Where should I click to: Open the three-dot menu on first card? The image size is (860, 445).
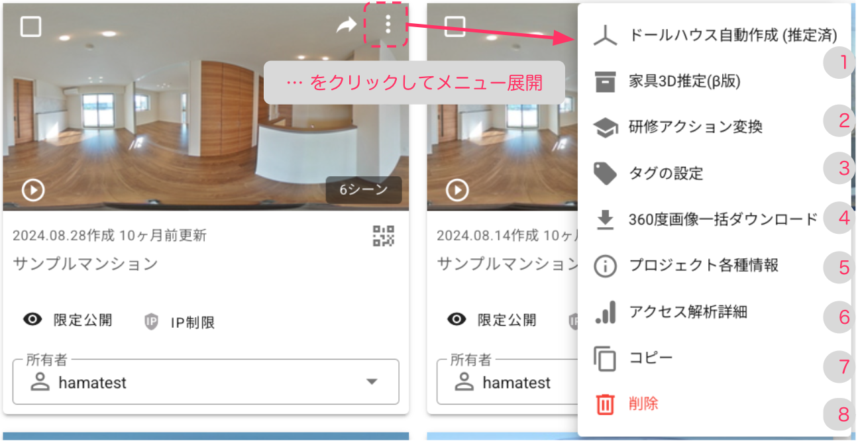388,26
